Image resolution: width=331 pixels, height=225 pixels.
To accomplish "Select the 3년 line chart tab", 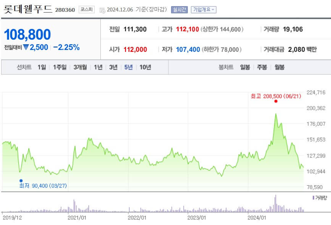I will click(113, 67).
